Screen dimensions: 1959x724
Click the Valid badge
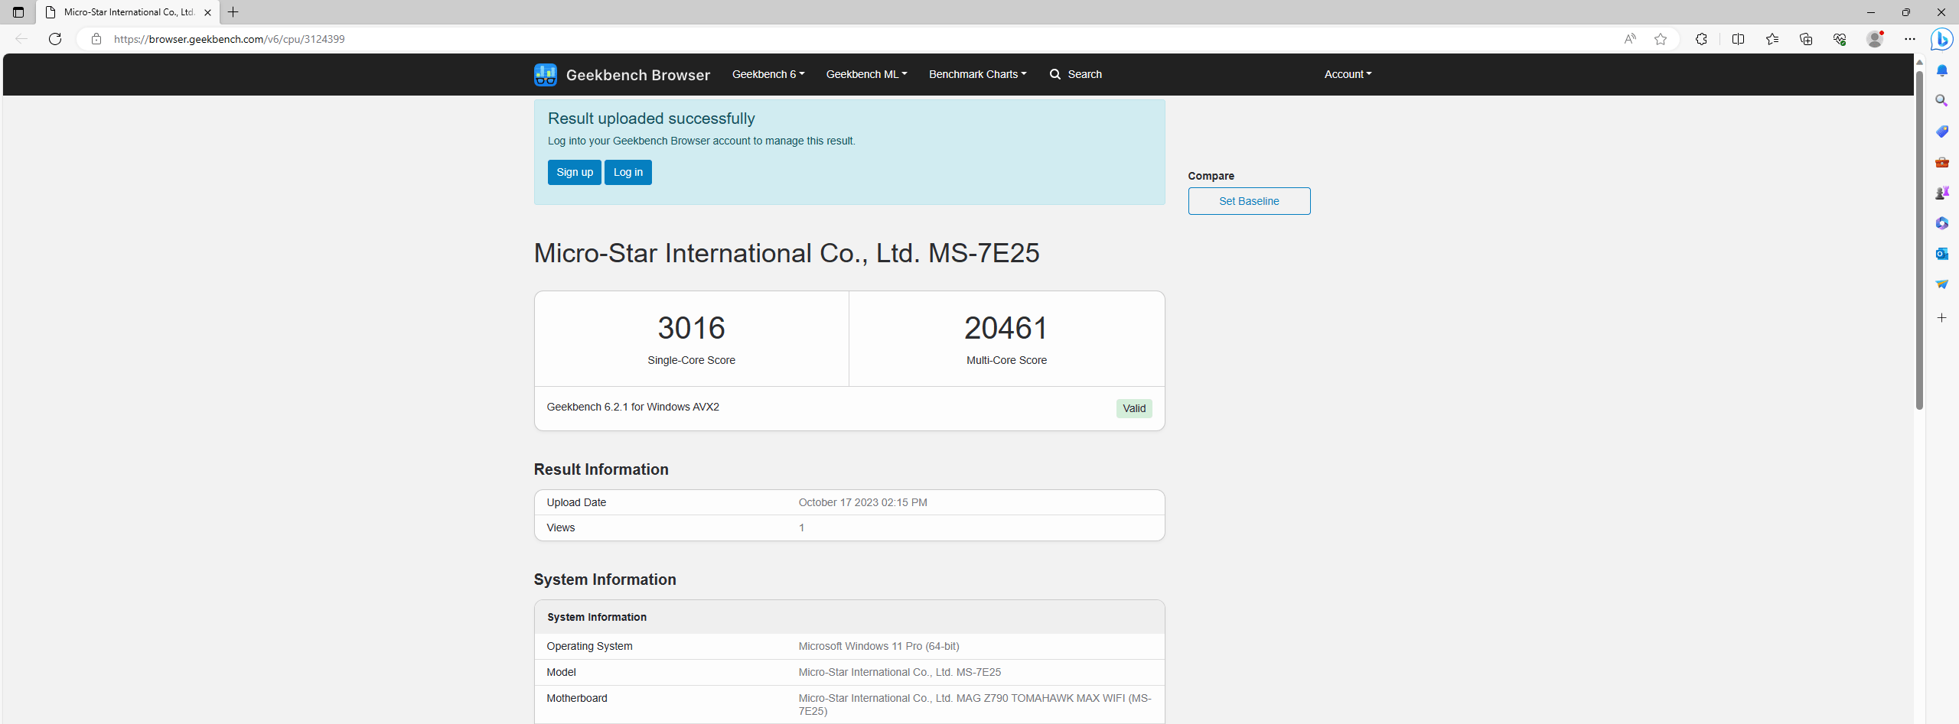click(1134, 408)
